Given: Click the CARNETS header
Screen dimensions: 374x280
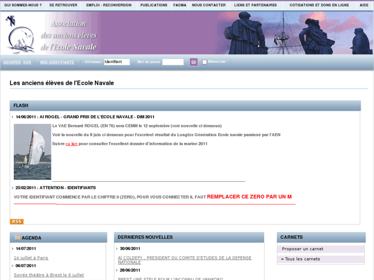Looking at the screenshot, I should (322, 237).
